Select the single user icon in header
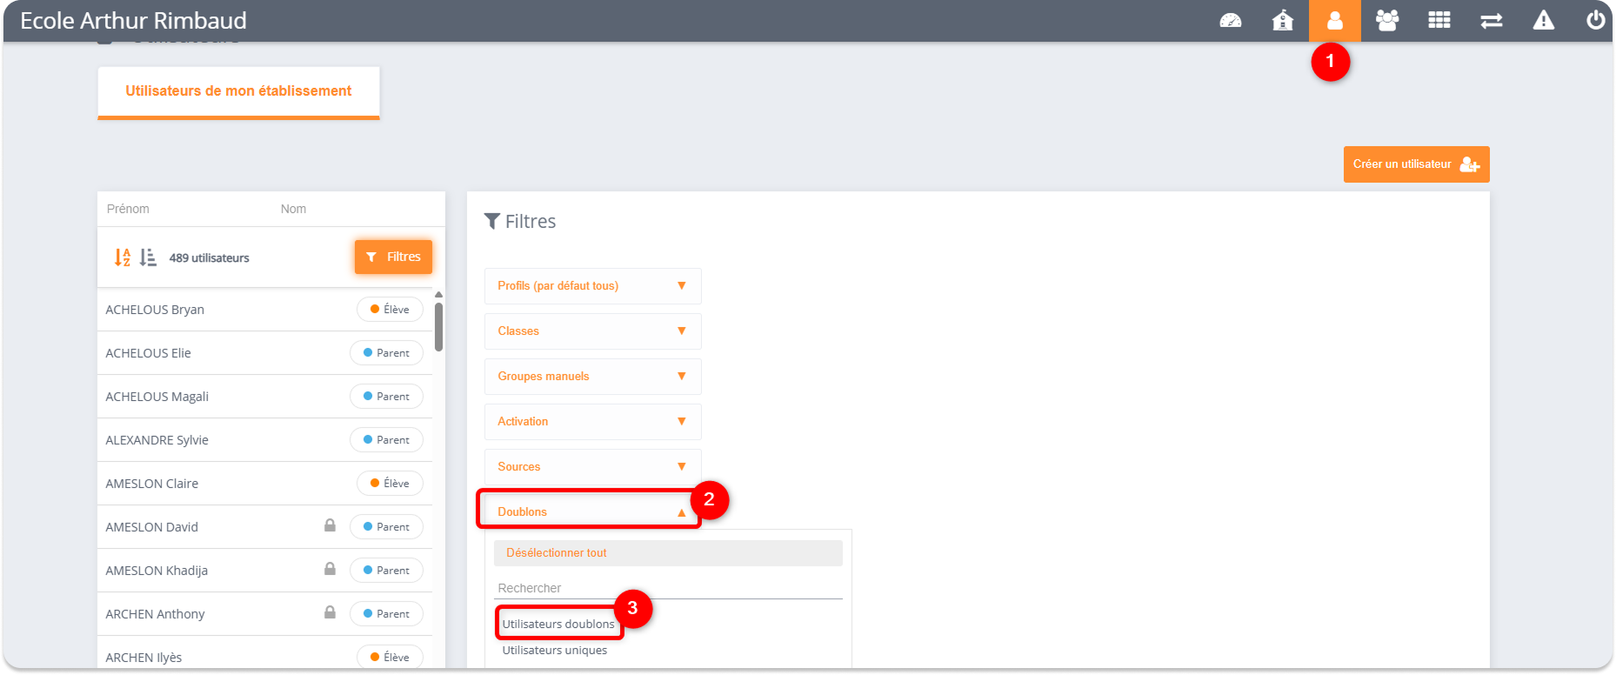 coord(1335,20)
